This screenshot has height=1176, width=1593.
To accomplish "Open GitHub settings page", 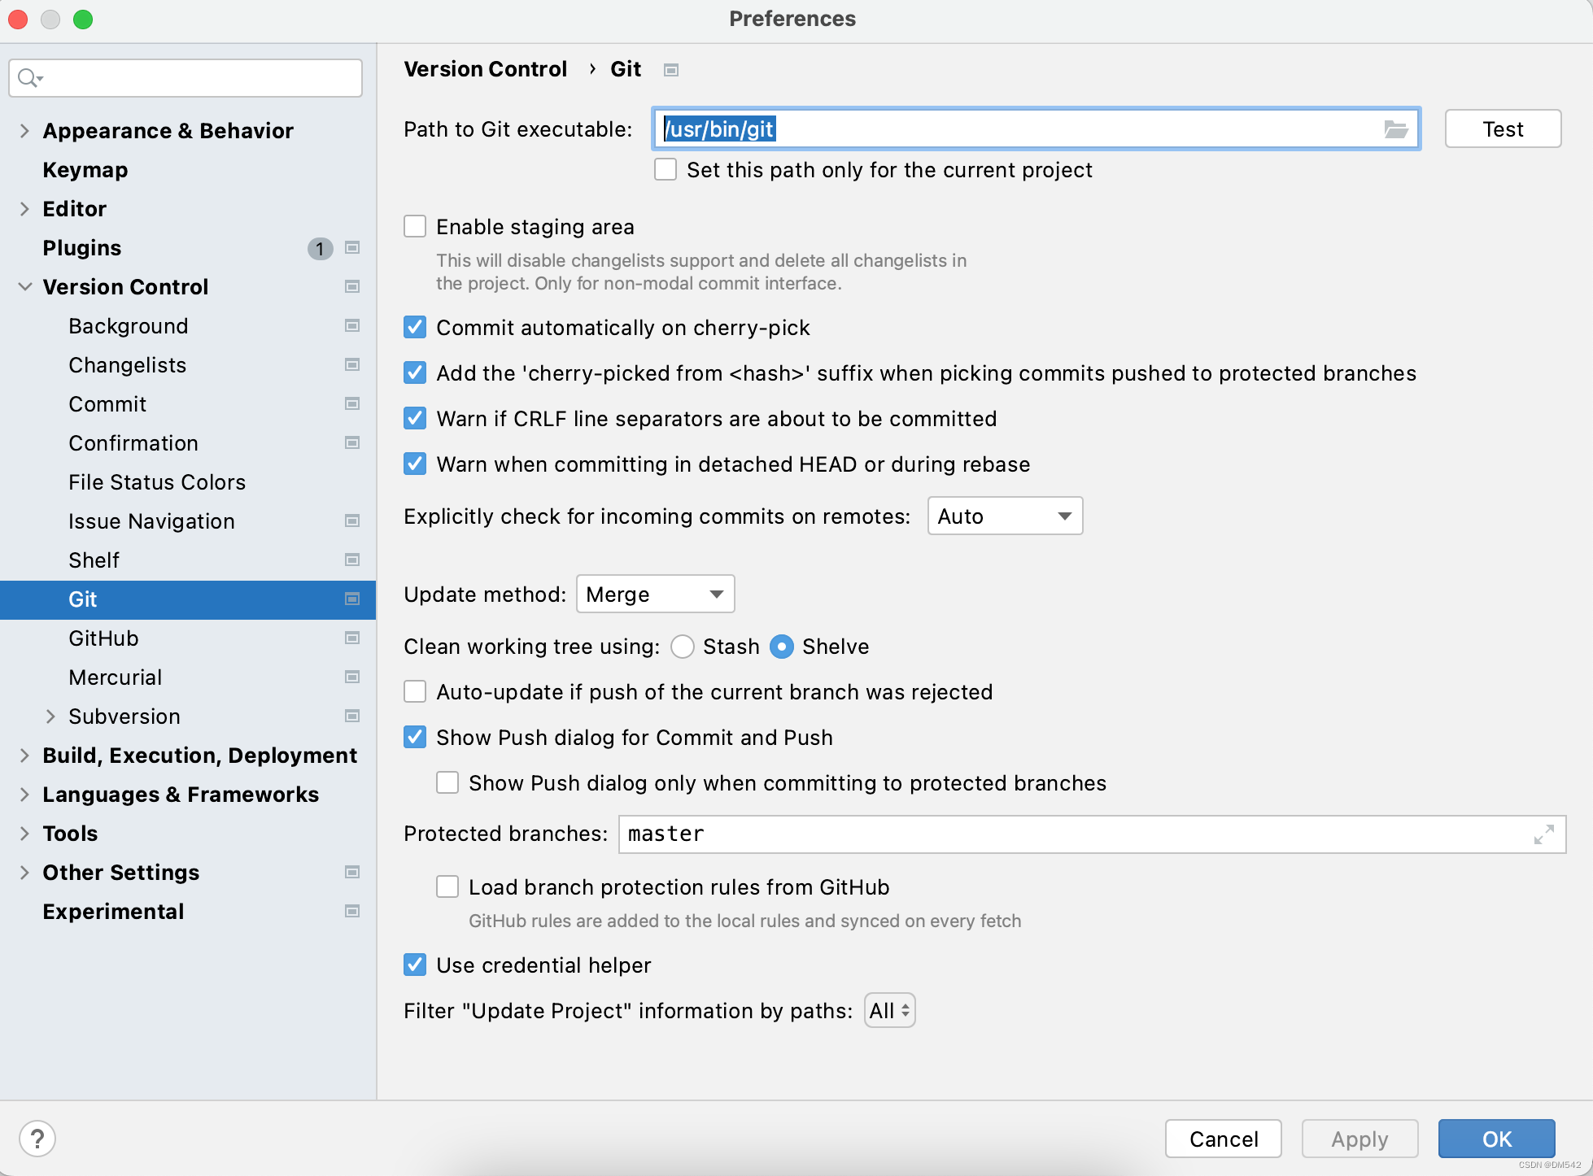I will click(x=103, y=638).
